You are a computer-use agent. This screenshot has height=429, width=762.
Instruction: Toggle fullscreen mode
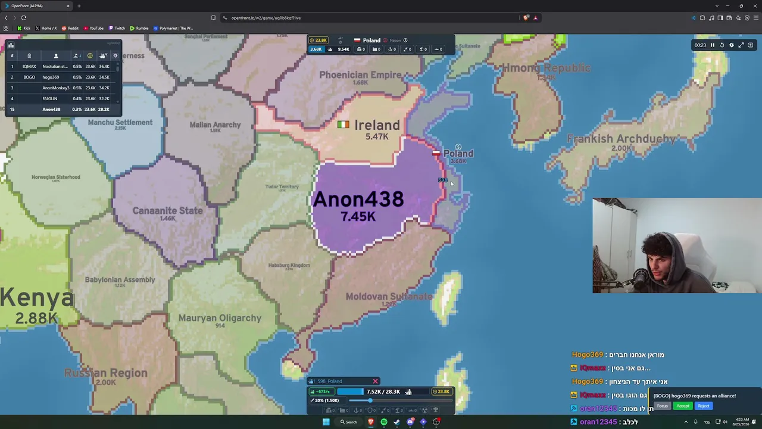pyautogui.click(x=741, y=45)
